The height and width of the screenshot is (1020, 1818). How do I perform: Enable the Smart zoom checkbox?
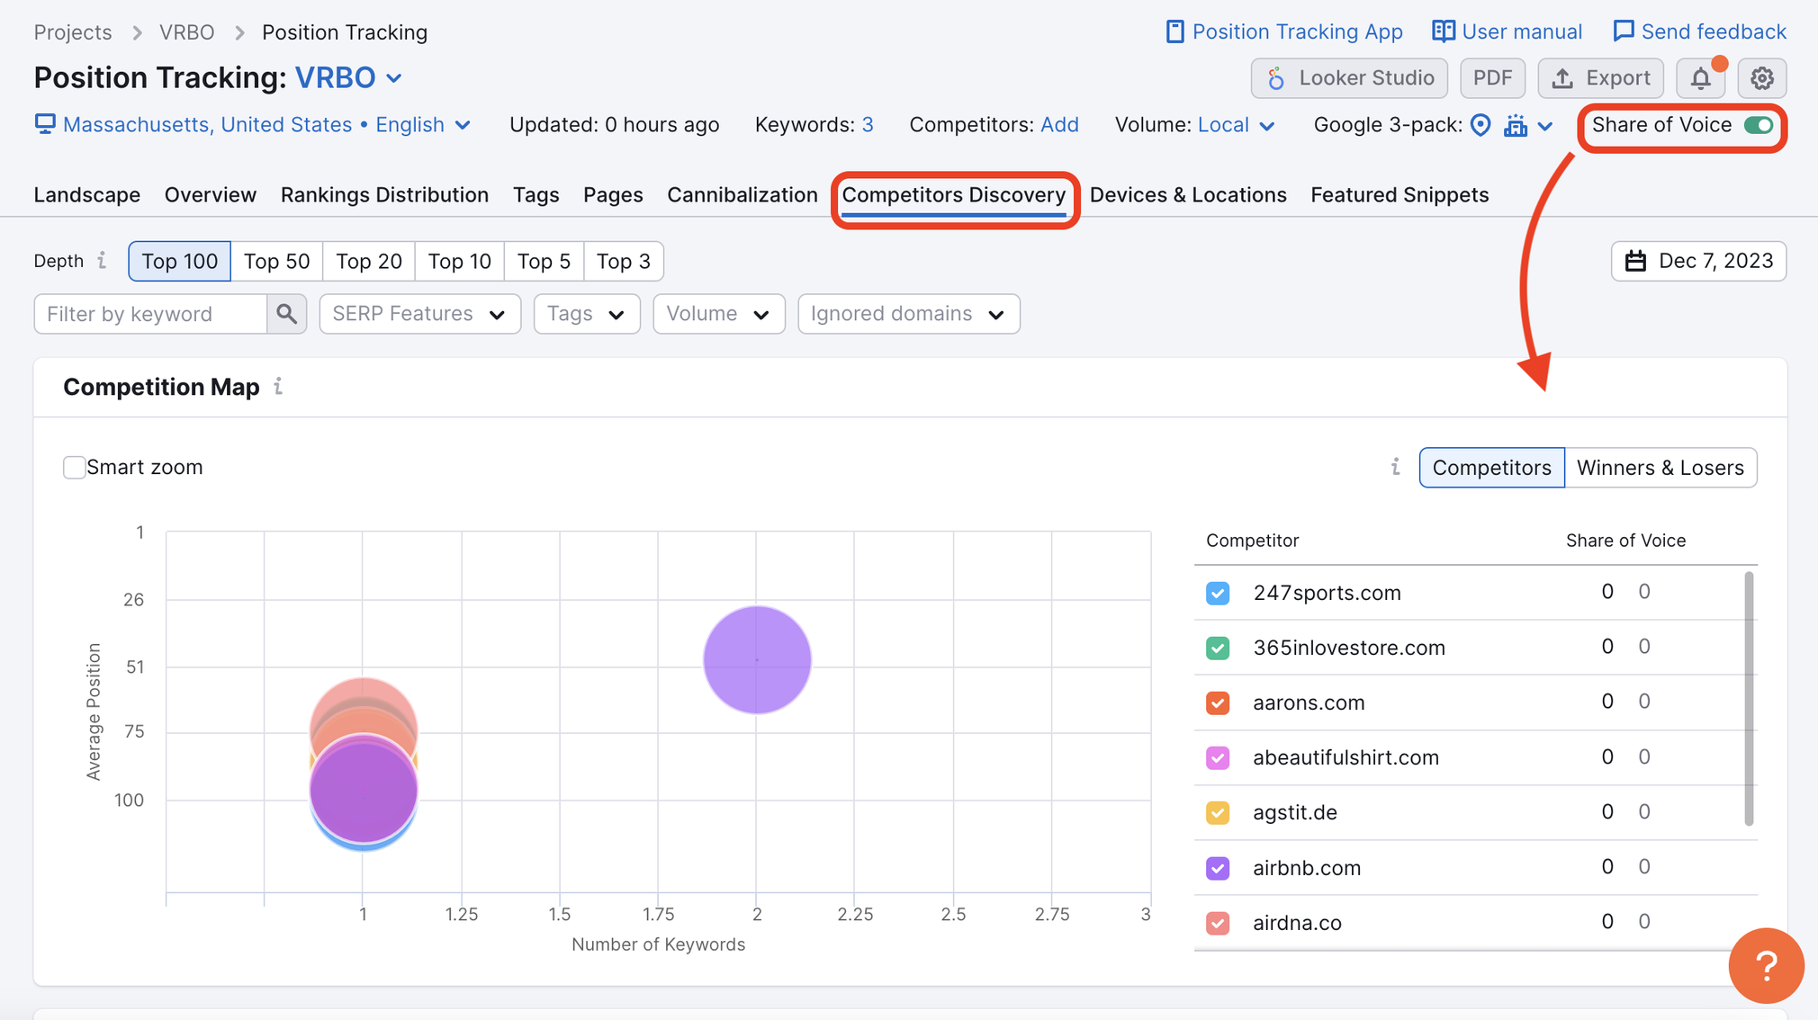click(74, 468)
